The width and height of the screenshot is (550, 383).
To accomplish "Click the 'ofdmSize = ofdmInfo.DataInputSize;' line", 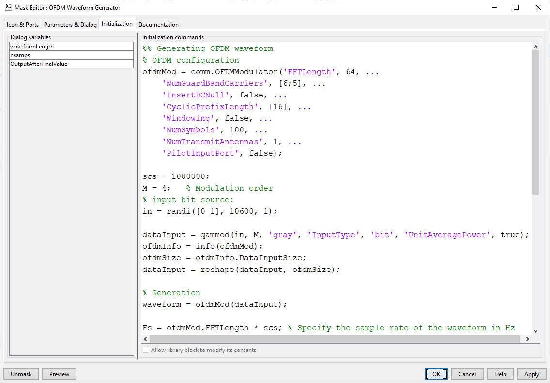I will (x=225, y=257).
